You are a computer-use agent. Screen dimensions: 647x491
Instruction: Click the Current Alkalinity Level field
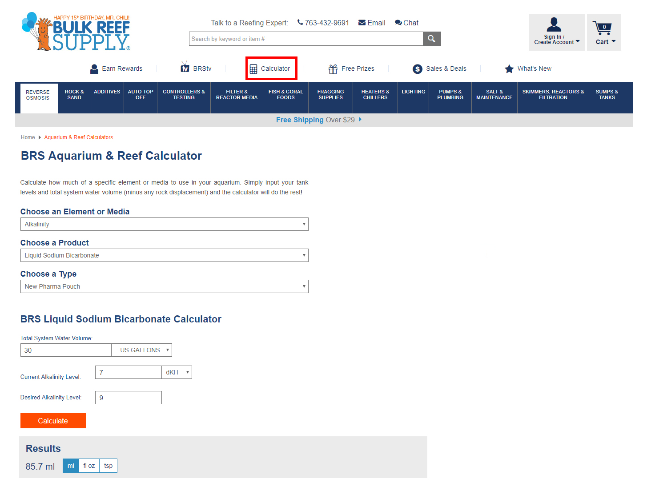pos(129,372)
